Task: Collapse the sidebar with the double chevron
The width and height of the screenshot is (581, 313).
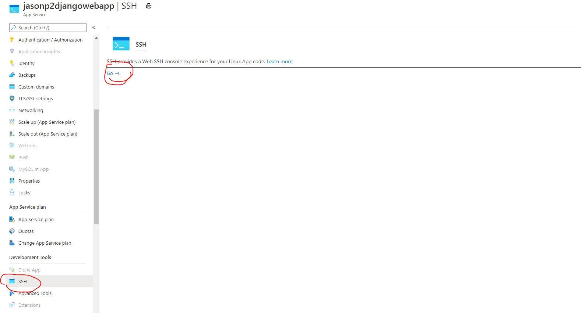Action: coord(94,28)
